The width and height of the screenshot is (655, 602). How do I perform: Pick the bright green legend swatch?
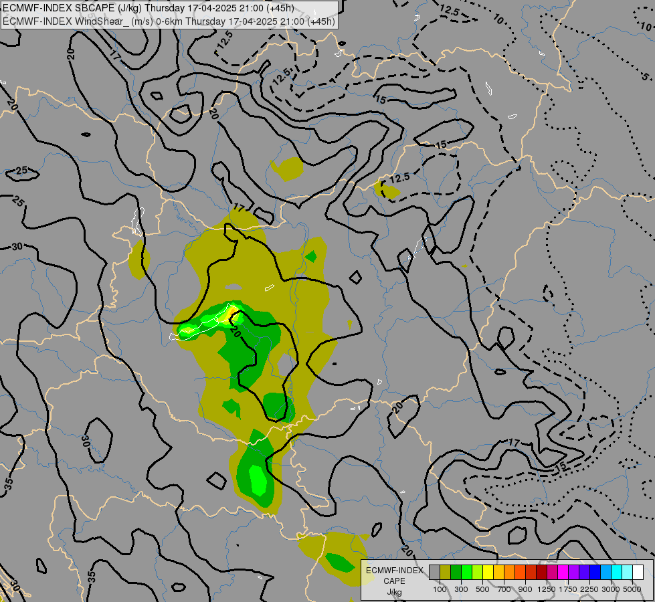point(466,572)
